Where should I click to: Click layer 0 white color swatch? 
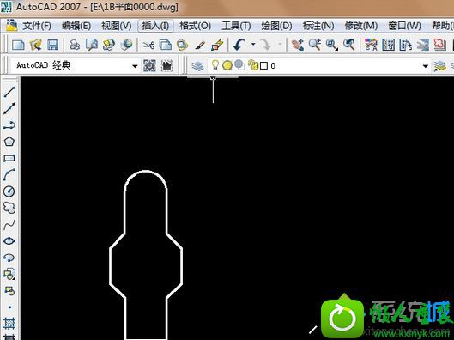pos(263,66)
